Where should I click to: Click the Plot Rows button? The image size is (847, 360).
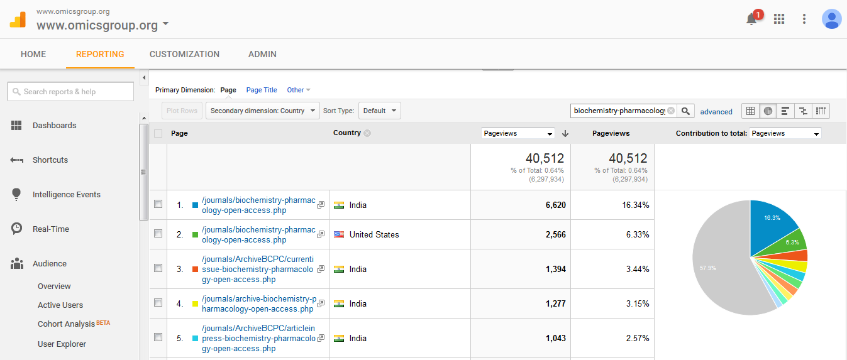[182, 111]
